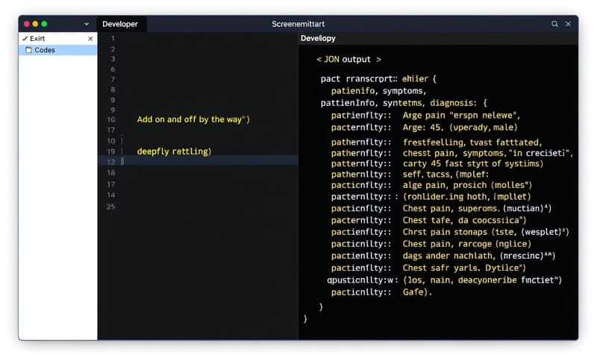Select the Developy panel header

[318, 38]
